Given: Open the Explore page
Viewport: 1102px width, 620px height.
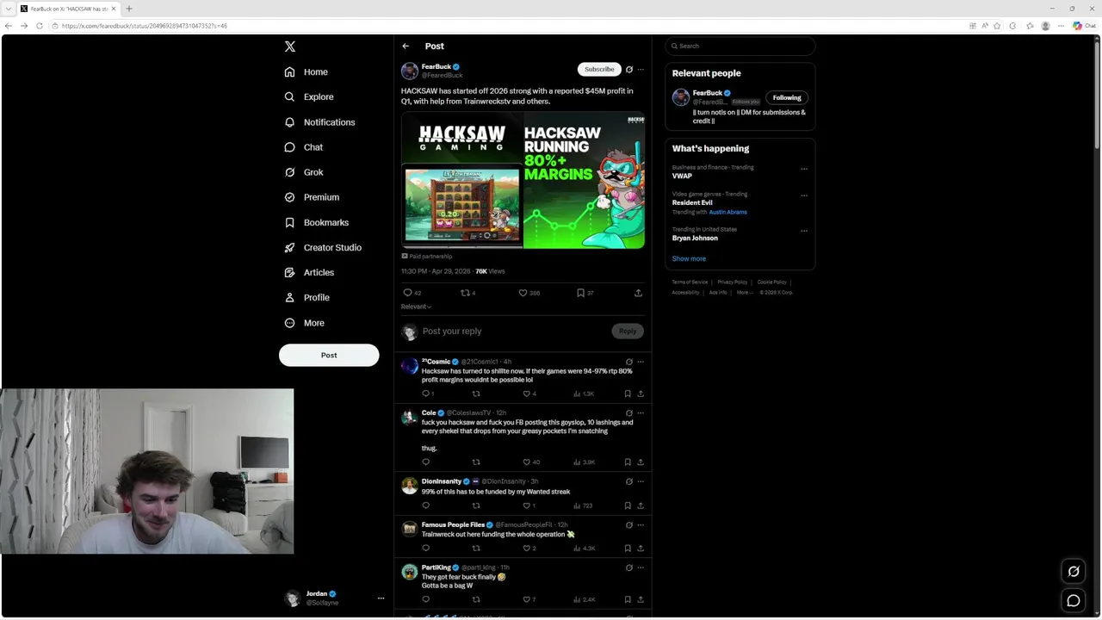Looking at the screenshot, I should [308, 97].
